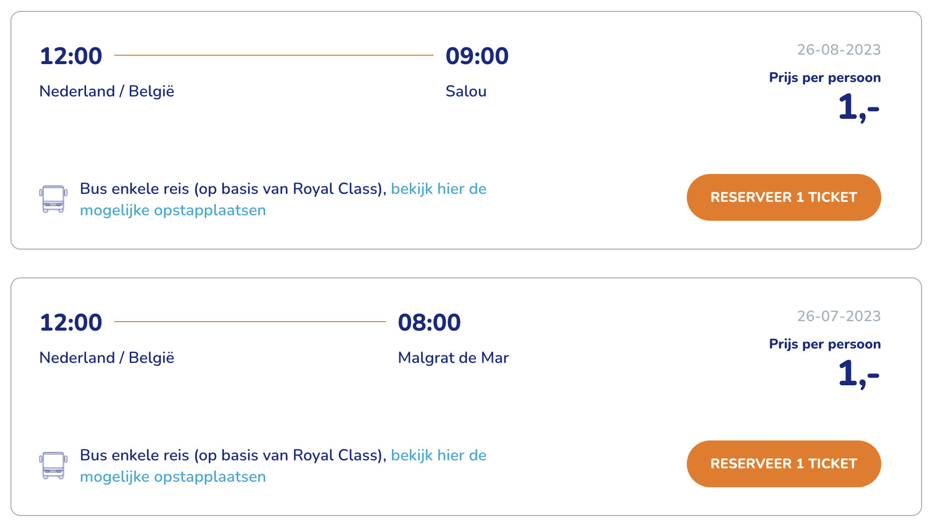Select Nederland / België in the Salou card

pos(107,91)
